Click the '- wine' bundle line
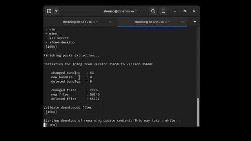 51,34
